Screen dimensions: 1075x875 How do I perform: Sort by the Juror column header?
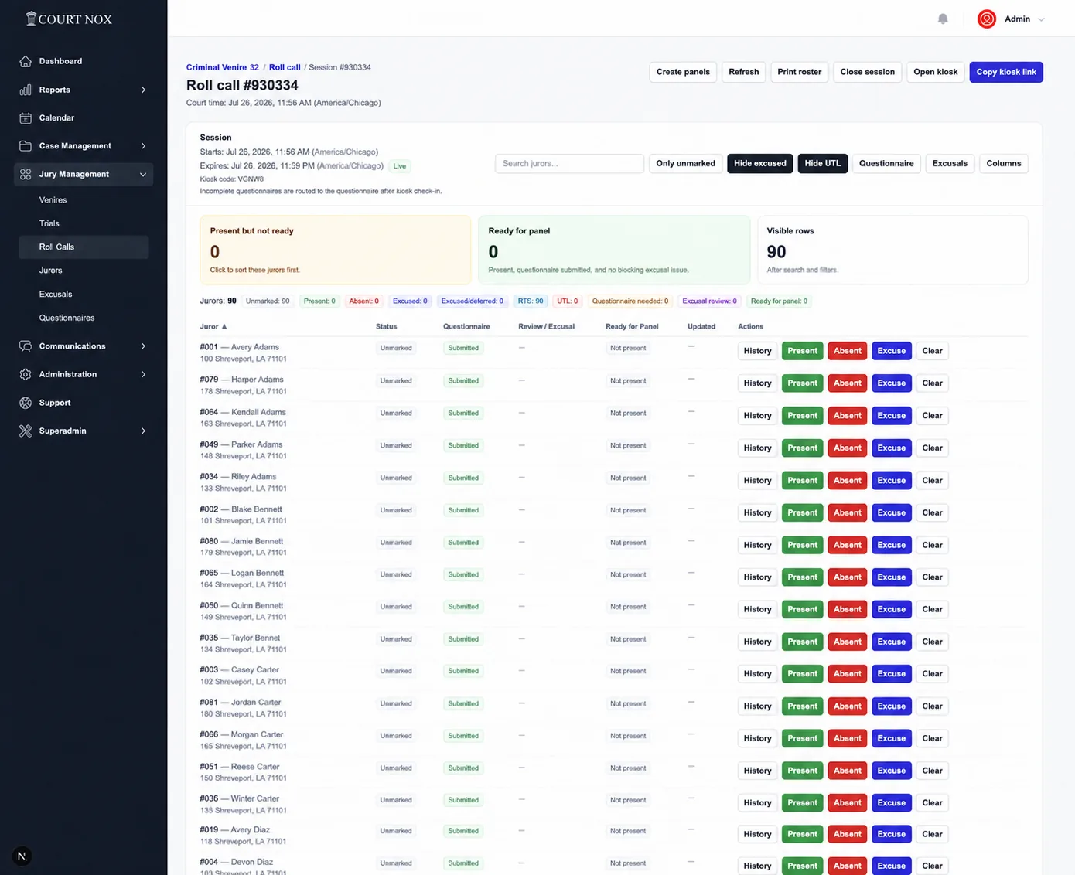pyautogui.click(x=213, y=326)
